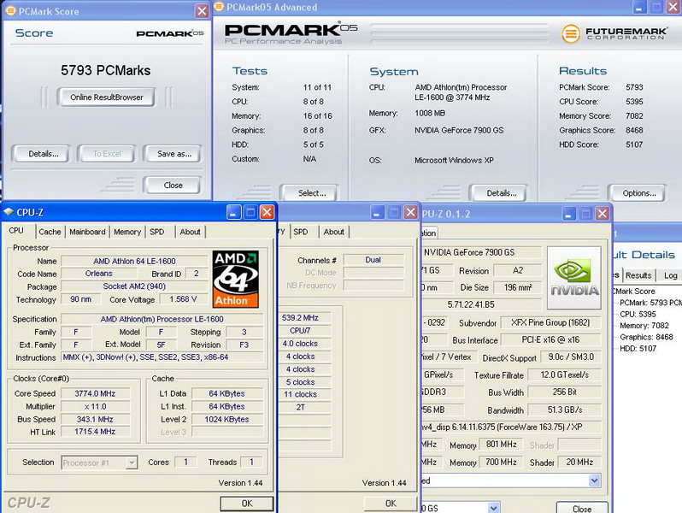Click the PCMark05 Advanced window title icon
682x513 pixels.
pos(219,7)
